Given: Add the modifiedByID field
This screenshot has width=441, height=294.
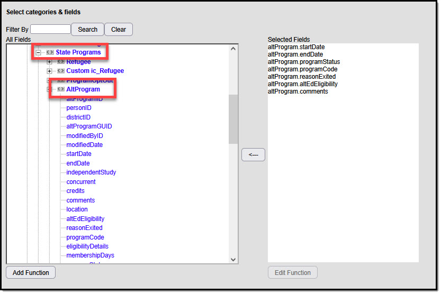Looking at the screenshot, I should (85, 135).
